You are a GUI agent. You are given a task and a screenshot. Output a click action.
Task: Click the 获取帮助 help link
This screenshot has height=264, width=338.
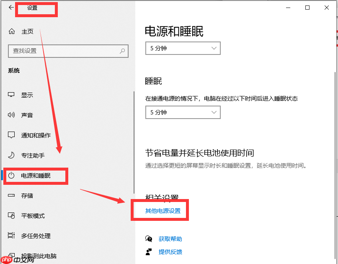coord(170,238)
